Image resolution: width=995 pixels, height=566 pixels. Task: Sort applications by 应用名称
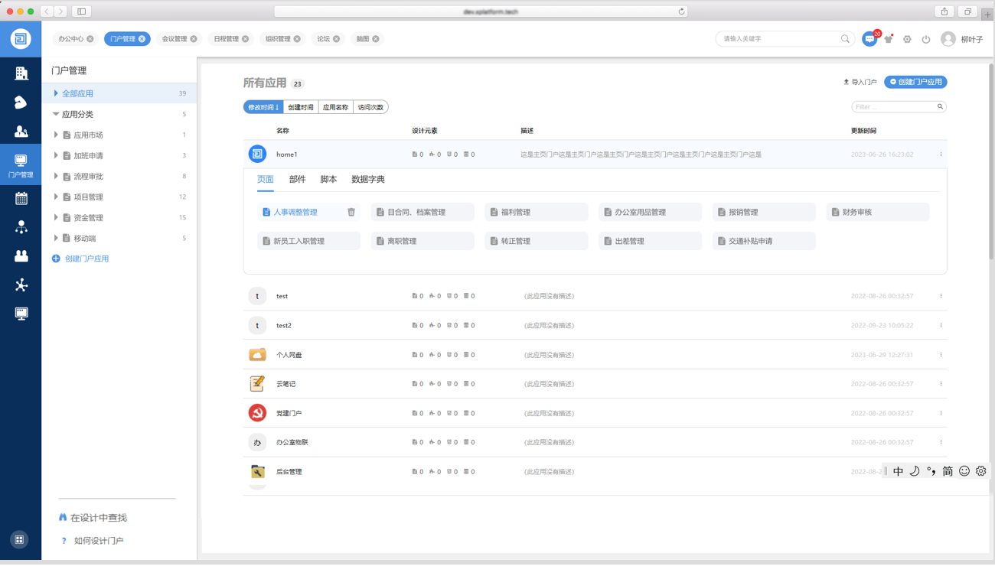335,107
